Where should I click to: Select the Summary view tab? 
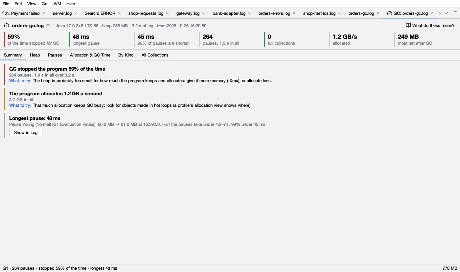pos(13,55)
